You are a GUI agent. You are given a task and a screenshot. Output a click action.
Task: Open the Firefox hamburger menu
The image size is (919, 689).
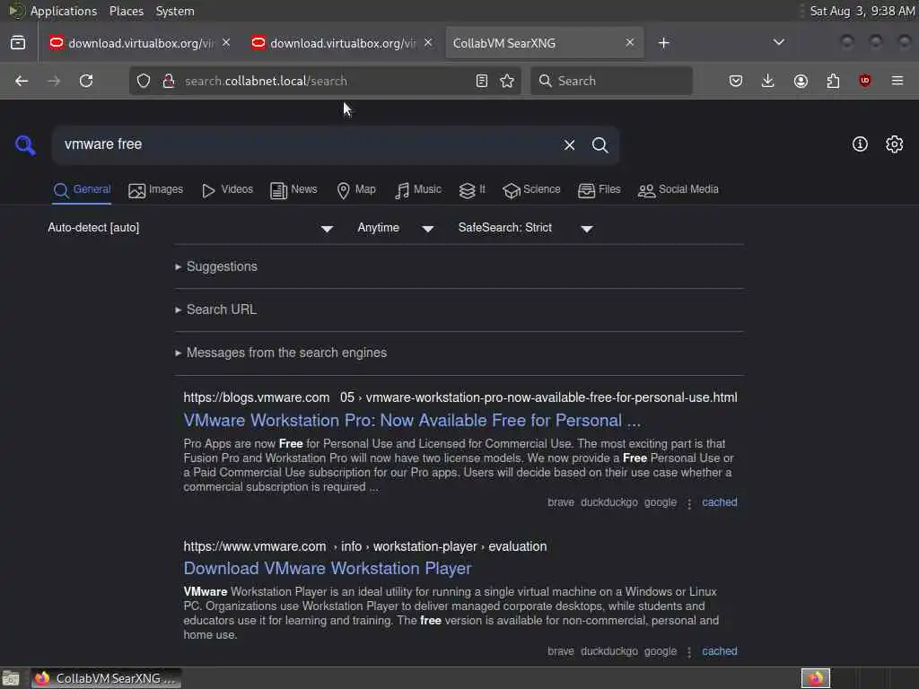tap(897, 81)
